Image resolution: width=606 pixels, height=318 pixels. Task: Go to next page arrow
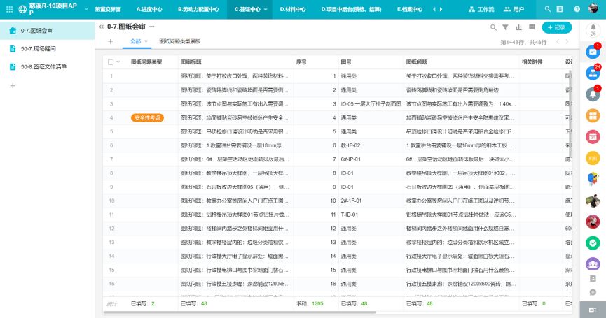click(x=567, y=42)
